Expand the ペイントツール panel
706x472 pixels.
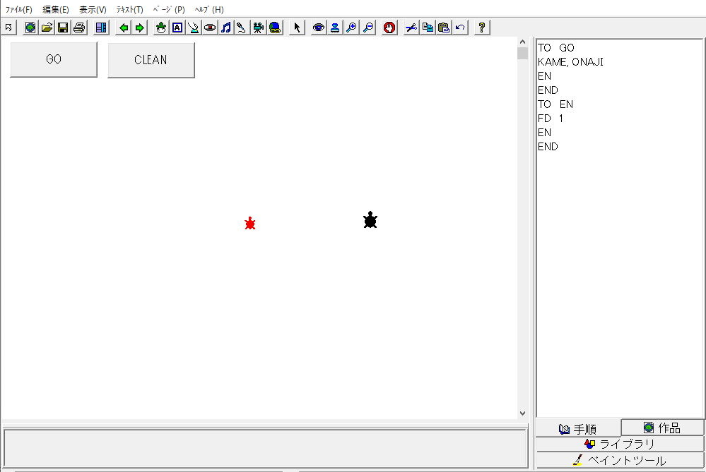pyautogui.click(x=620, y=460)
